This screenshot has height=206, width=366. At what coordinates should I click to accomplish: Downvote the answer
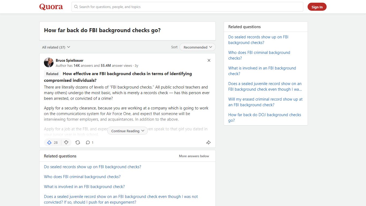pyautogui.click(x=66, y=142)
